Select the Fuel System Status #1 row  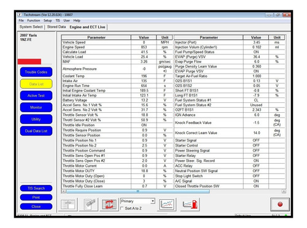[x=230, y=100]
